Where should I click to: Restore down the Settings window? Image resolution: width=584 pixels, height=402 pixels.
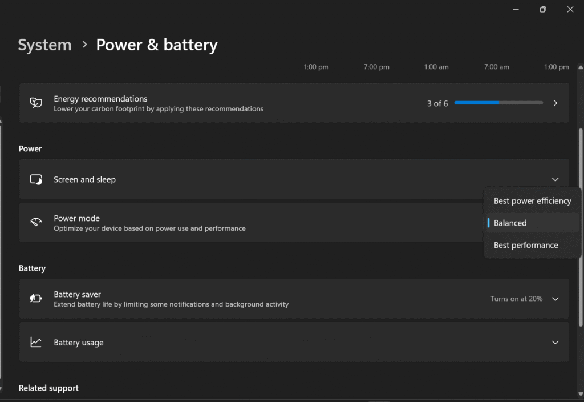(x=543, y=9)
